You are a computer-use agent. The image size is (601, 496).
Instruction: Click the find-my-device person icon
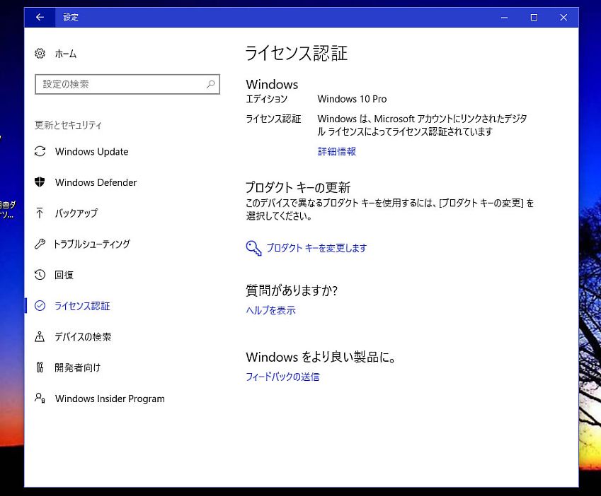pos(40,336)
